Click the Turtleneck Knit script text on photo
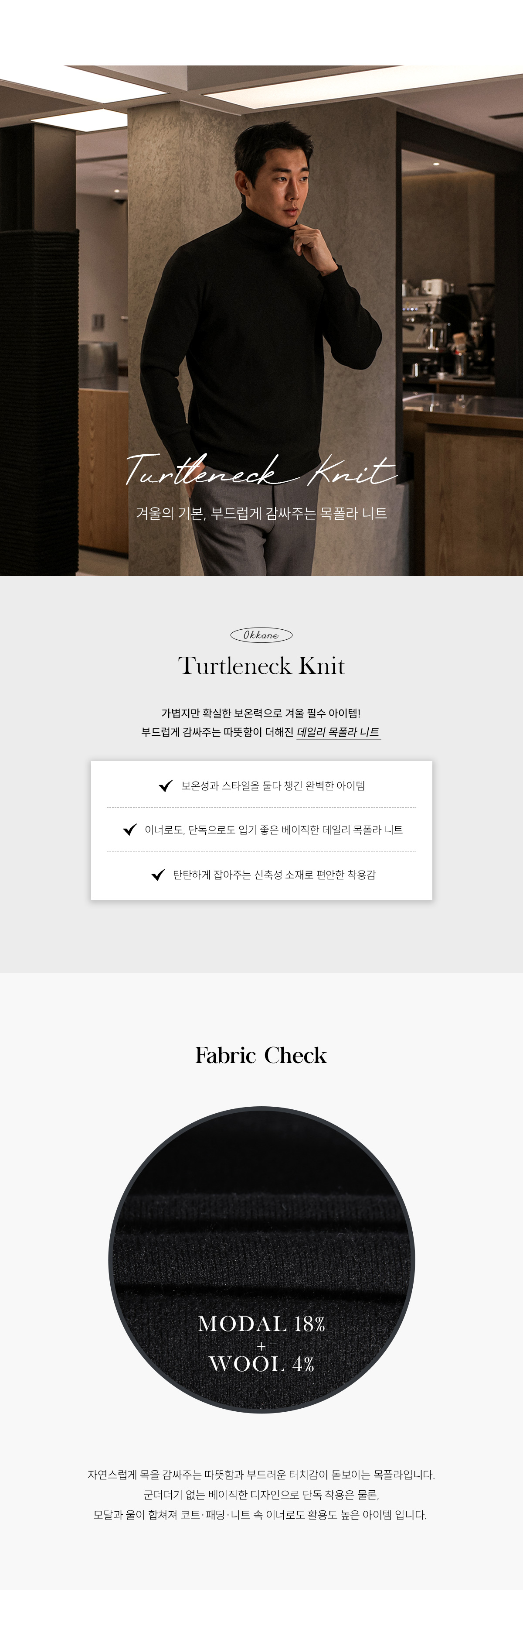523x1633 pixels. 261,470
